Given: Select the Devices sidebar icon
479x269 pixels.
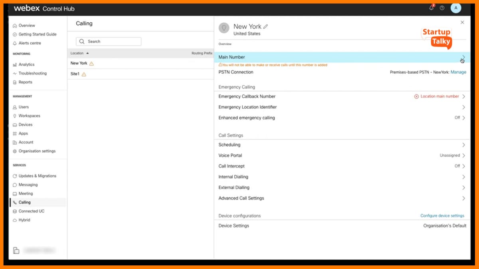Looking at the screenshot, I should point(15,124).
